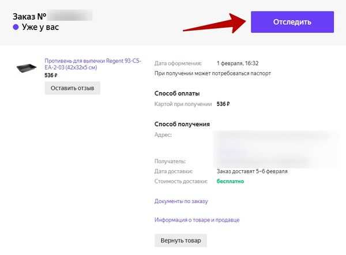Click the Способ оплаты heading
Screen dimensions: 346x255
point(177,93)
